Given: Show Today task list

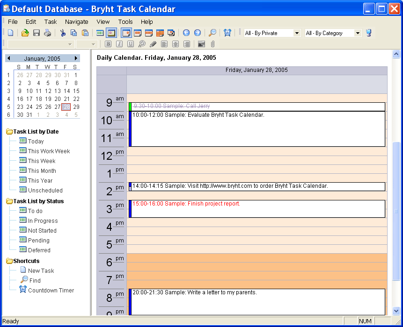Looking at the screenshot, I should 36,142.
